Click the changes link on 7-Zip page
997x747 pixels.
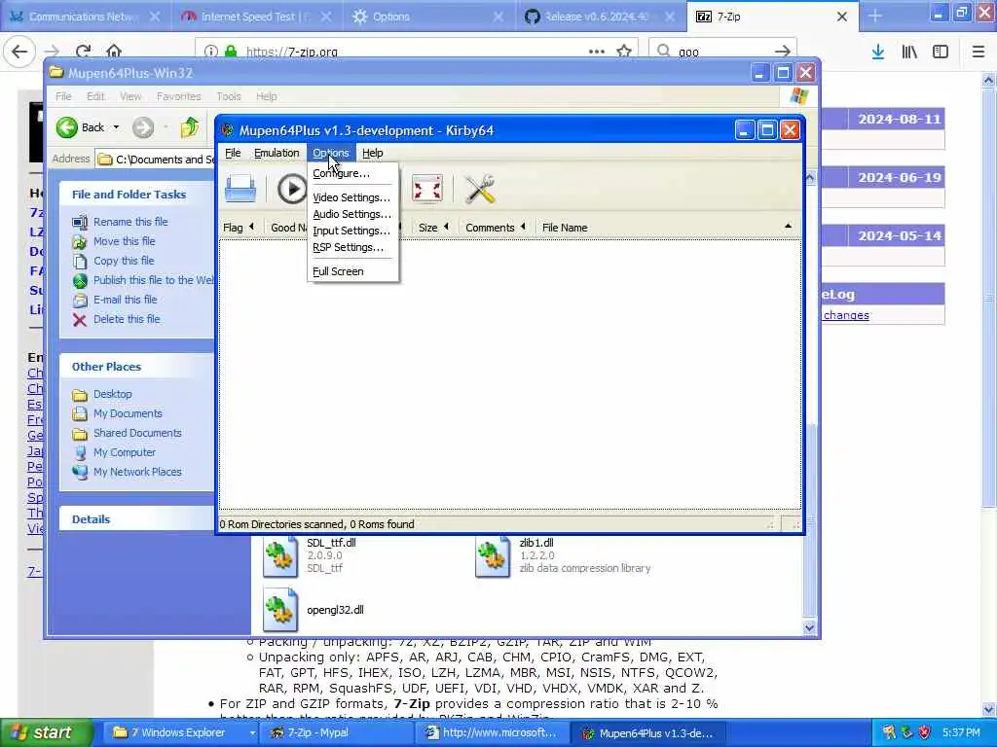846,315
